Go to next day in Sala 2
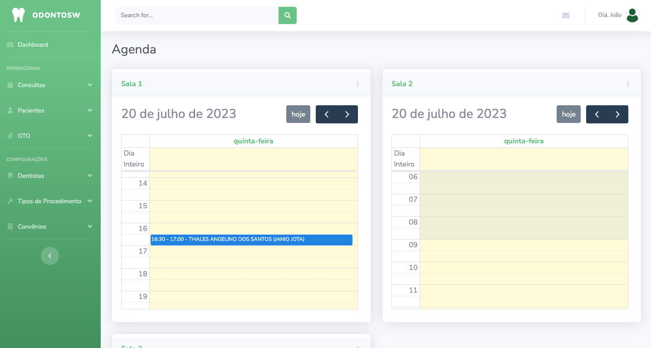 tap(617, 114)
